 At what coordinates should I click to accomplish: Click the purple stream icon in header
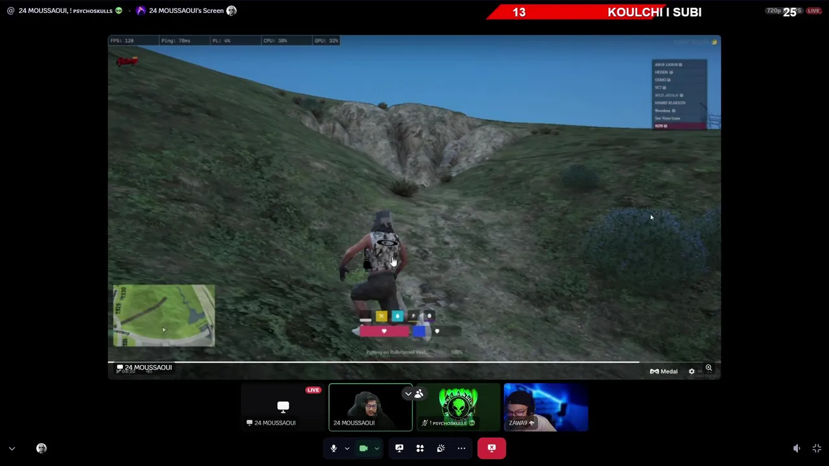141,10
